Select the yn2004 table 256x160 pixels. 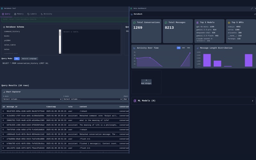click(7, 41)
